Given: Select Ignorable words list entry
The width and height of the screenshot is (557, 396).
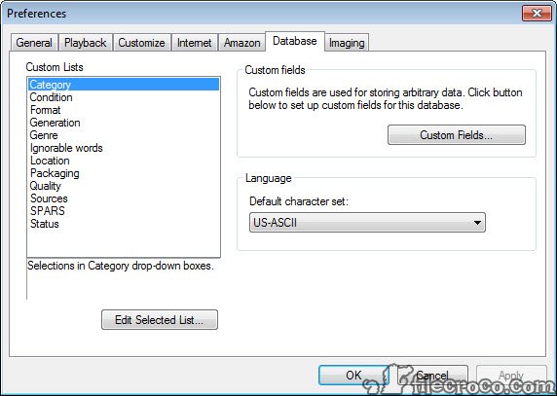Looking at the screenshot, I should (66, 148).
